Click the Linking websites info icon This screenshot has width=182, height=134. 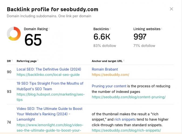pos(162,29)
